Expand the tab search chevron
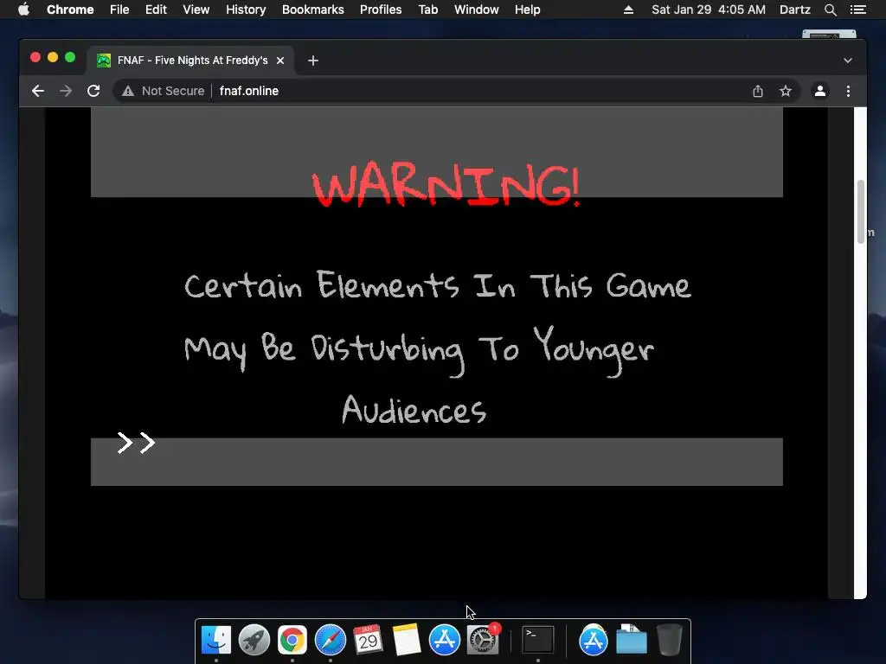Viewport: 886px width, 664px height. coord(848,61)
